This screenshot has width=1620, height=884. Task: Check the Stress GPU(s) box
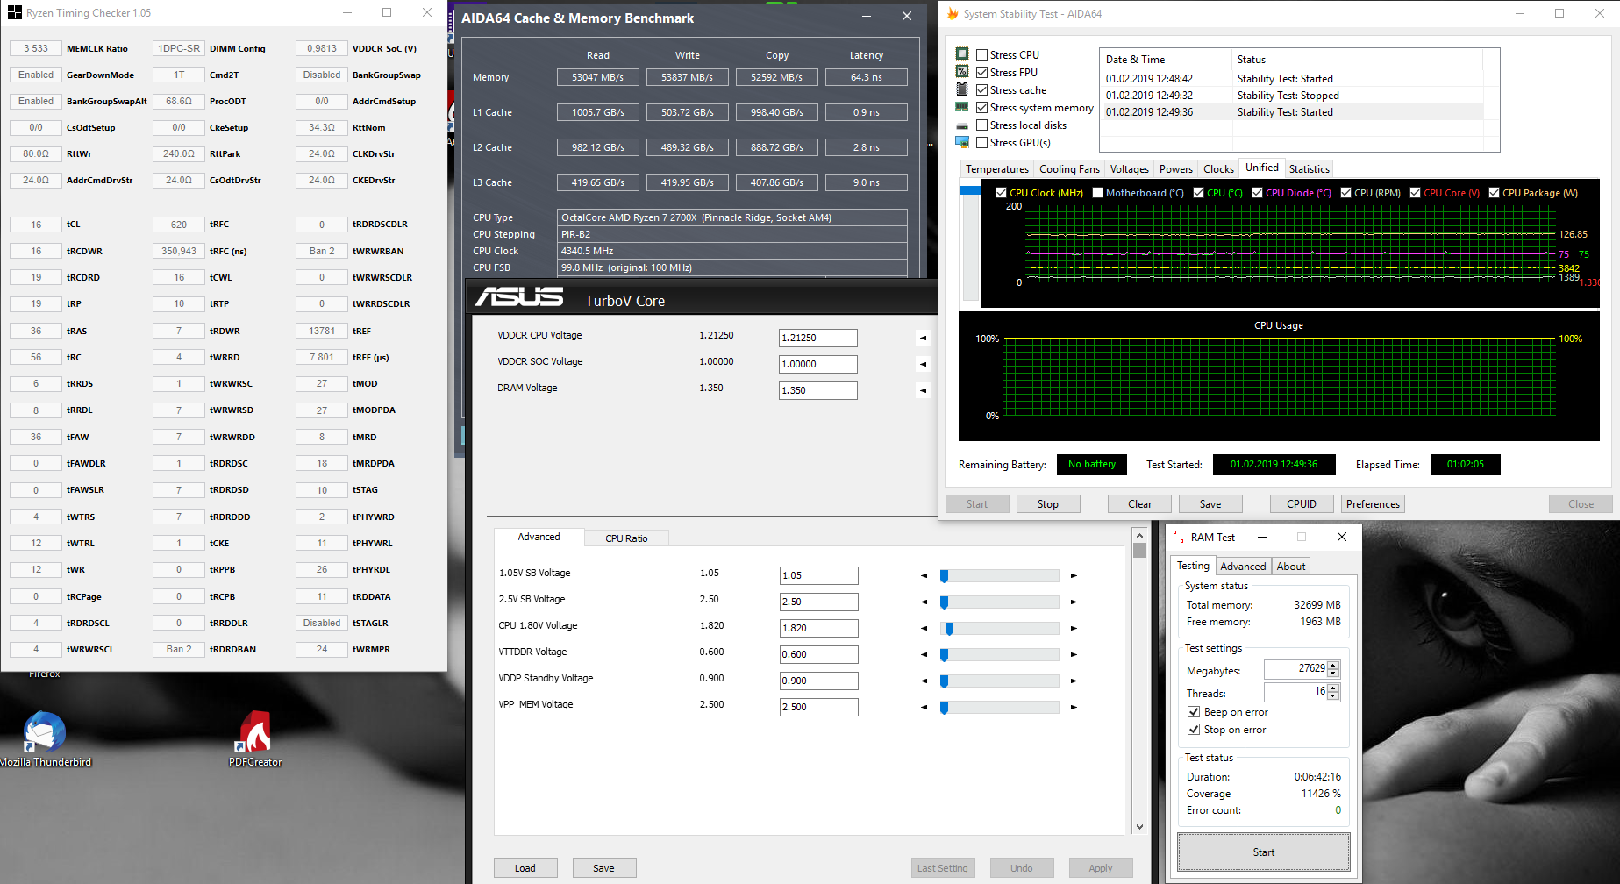point(982,143)
